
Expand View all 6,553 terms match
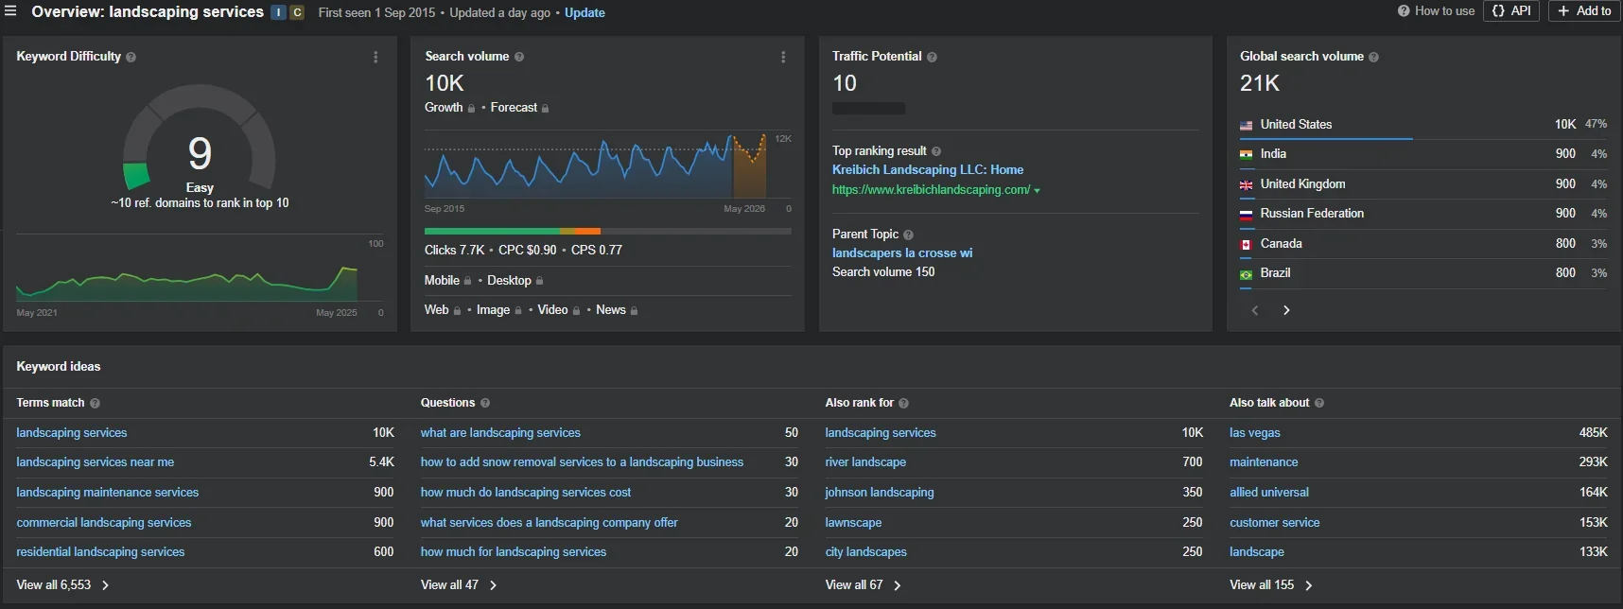tap(62, 585)
